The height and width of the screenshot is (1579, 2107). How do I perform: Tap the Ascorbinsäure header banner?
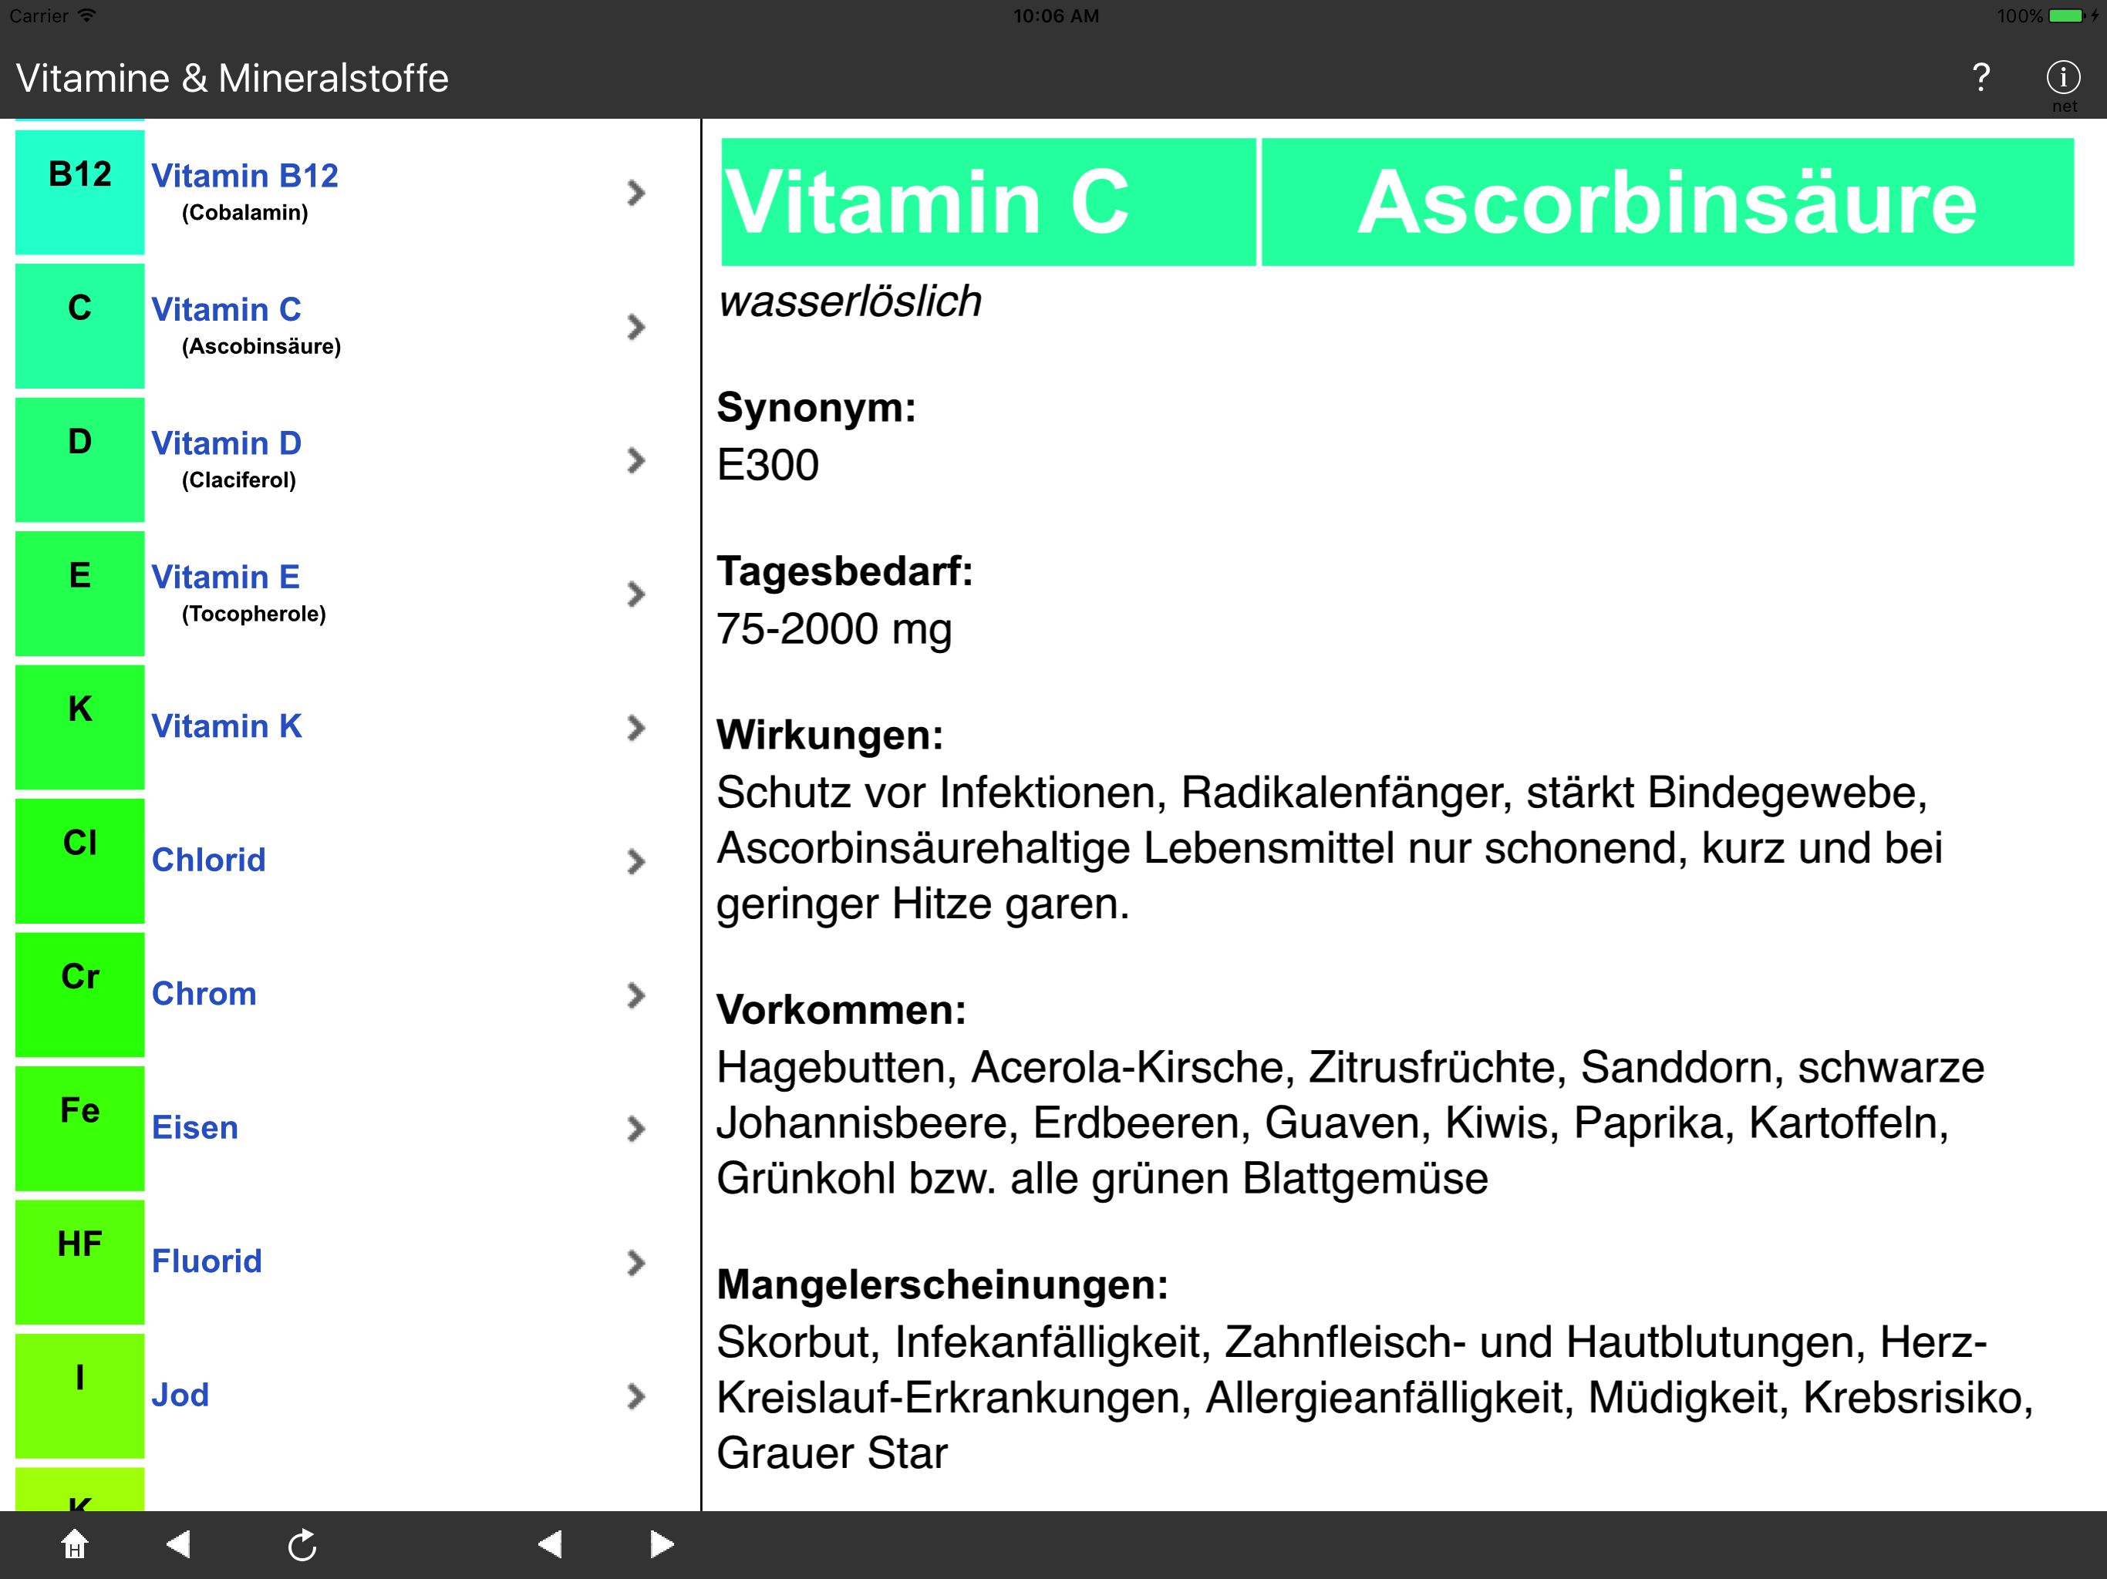pos(1667,202)
